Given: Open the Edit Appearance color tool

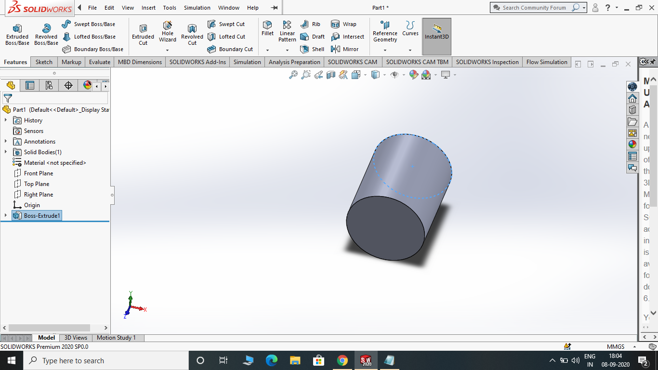Looking at the screenshot, I should coord(413,75).
